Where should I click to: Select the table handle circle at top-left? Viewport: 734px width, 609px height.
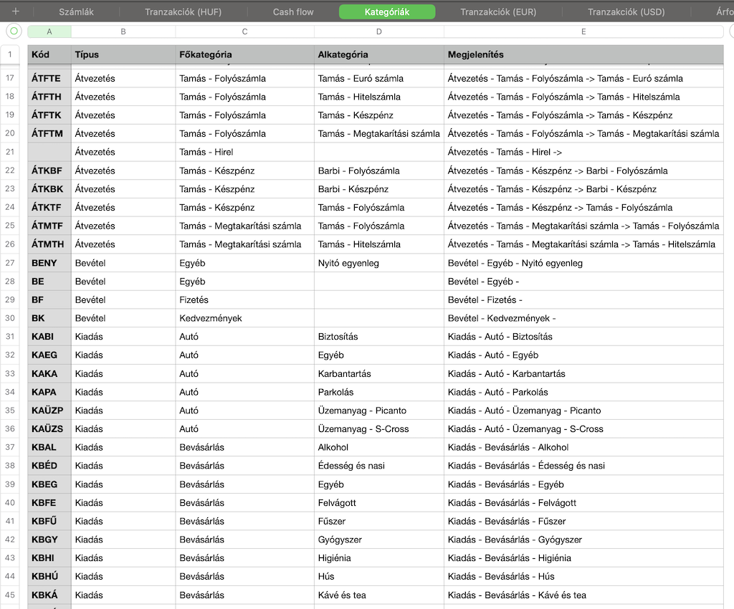click(14, 32)
